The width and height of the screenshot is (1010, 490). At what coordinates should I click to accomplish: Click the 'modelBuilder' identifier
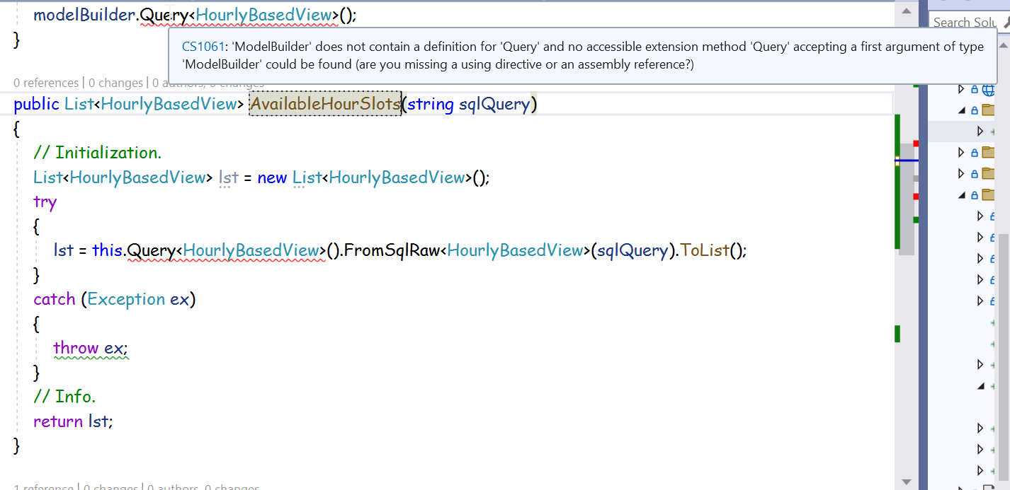coord(84,15)
